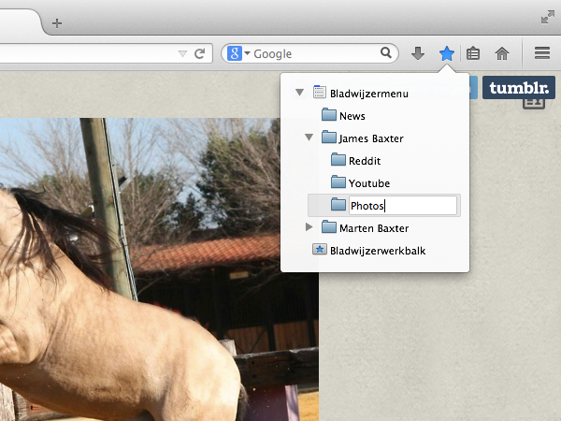Select Bladwijzermenu in the tree
This screenshot has height=421, width=561.
pyautogui.click(x=369, y=94)
